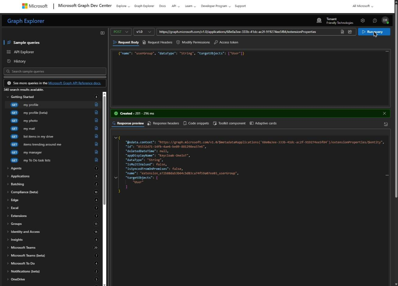Switch to the Adaptive cards tab
Image resolution: width=398 pixels, height=286 pixels.
pos(263,123)
